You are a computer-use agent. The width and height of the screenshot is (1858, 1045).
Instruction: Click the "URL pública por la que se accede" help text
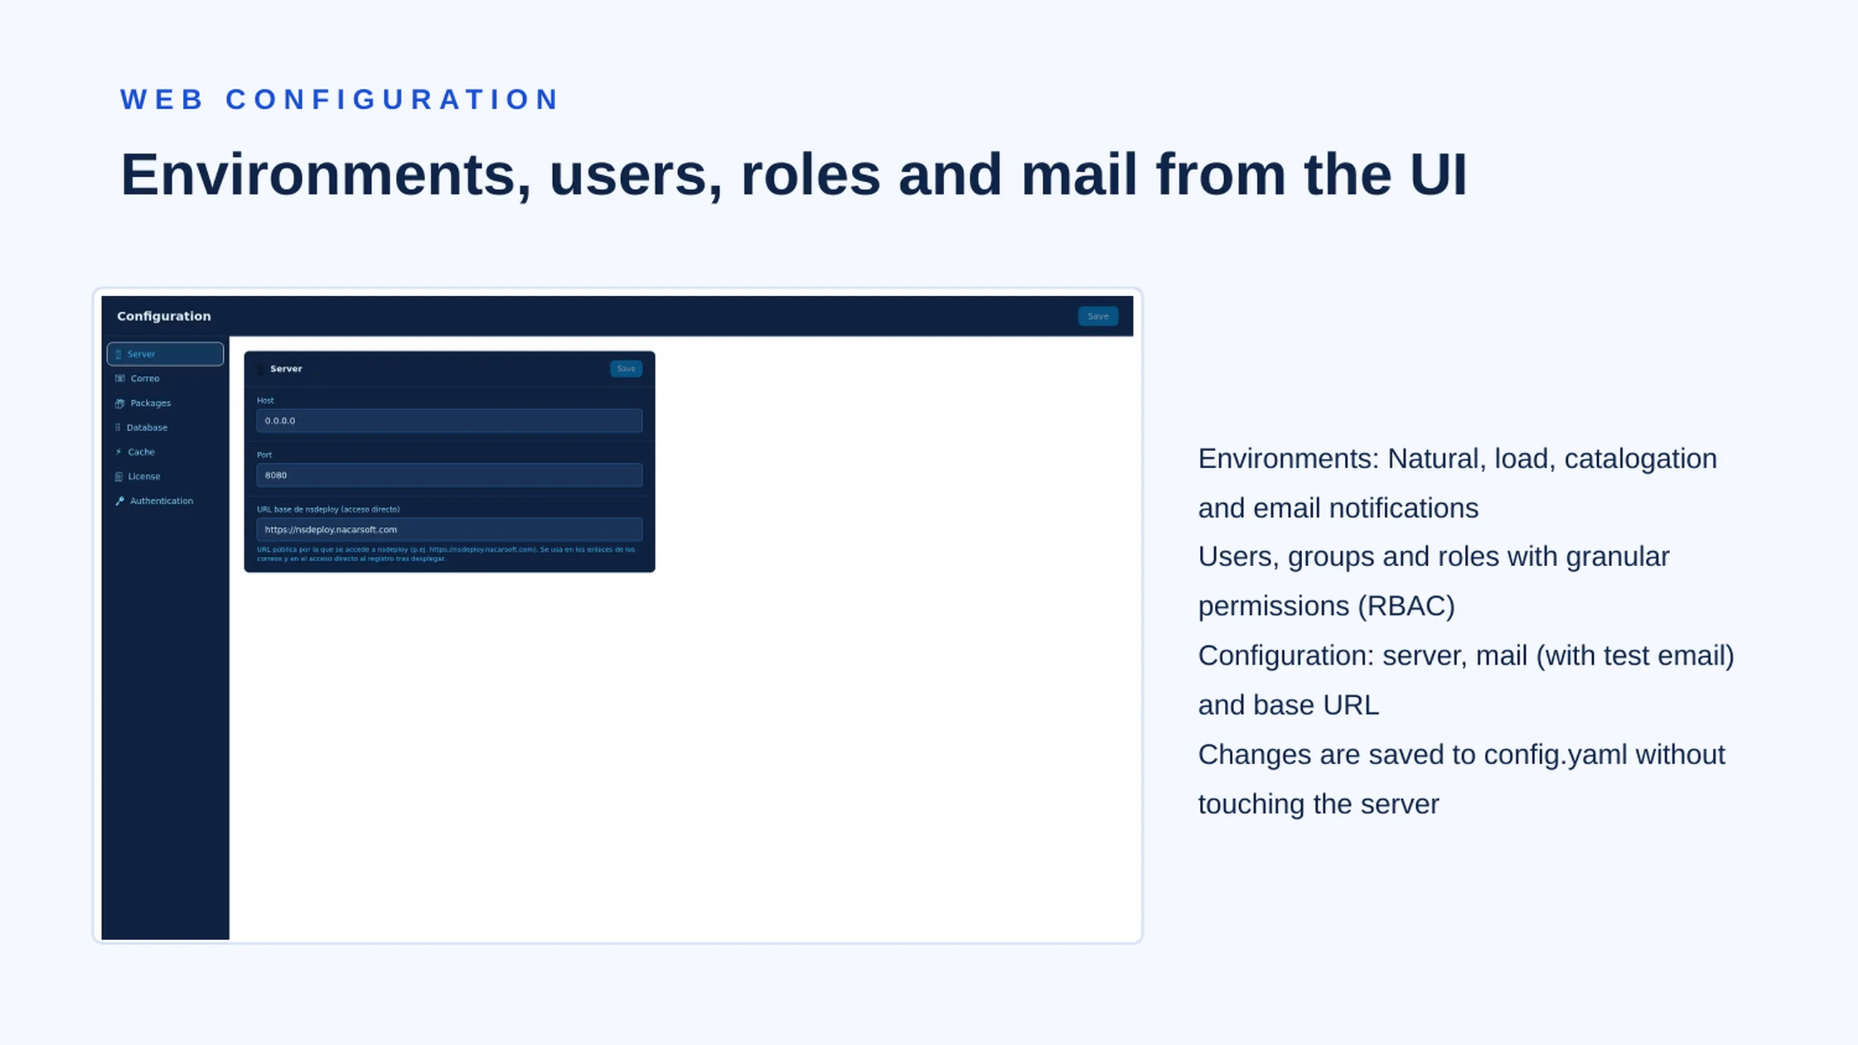446,554
